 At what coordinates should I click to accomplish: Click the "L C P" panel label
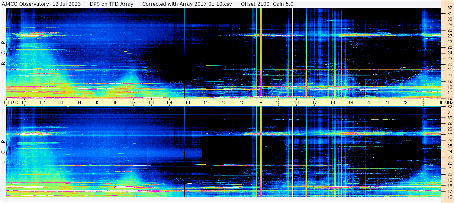(3, 152)
